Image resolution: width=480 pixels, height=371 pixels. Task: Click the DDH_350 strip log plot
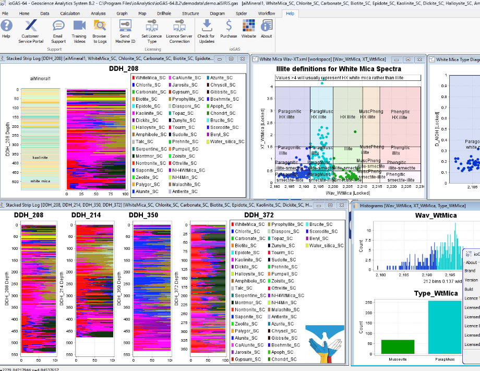pos(152,288)
